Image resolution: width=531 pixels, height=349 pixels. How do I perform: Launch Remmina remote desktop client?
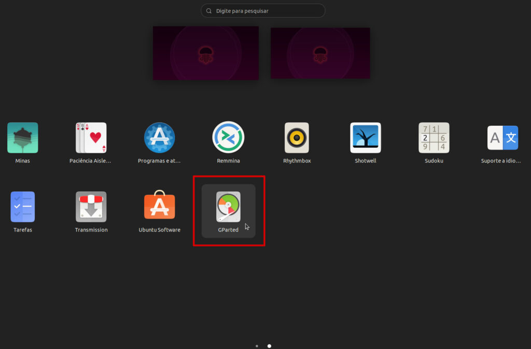point(228,137)
